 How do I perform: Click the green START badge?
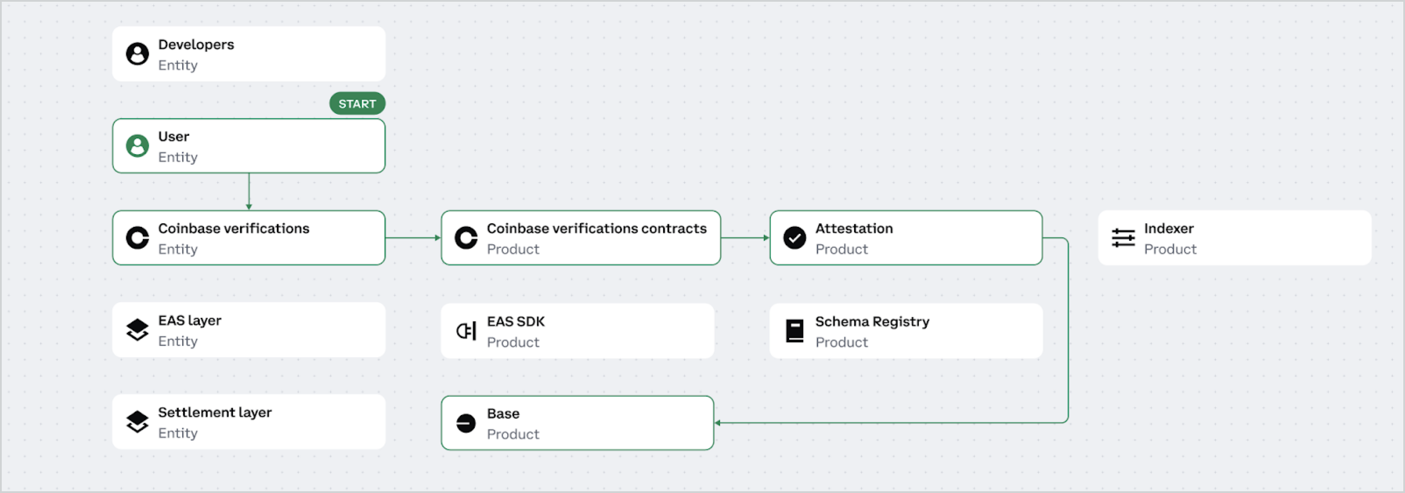[357, 104]
